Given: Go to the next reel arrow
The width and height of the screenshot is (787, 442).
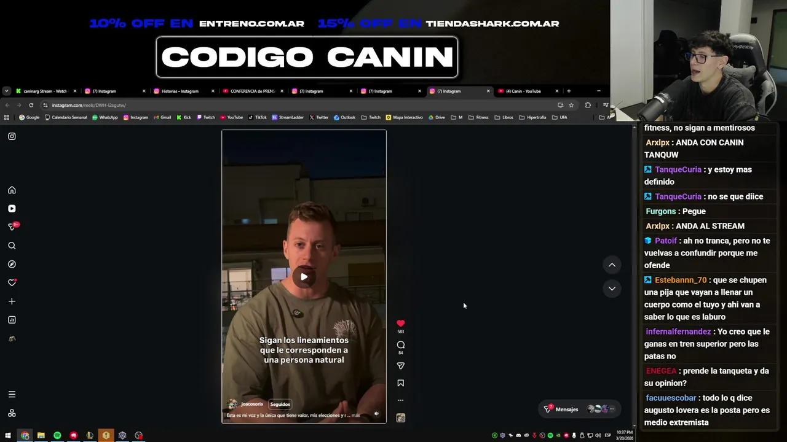Looking at the screenshot, I should (x=612, y=289).
